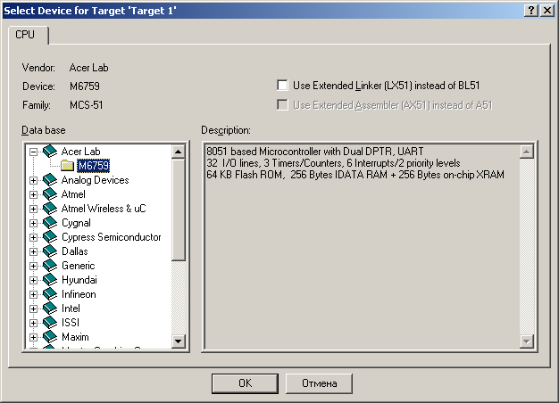
Task: Click the Intel book icon
Action: pos(50,308)
